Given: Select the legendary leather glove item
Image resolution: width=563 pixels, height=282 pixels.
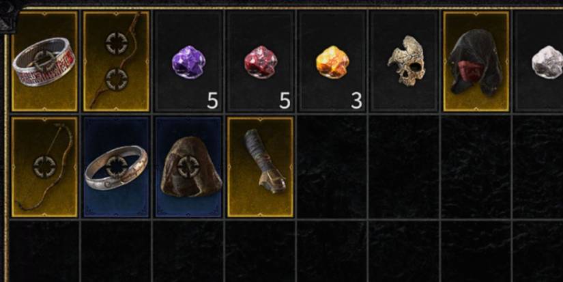Looking at the screenshot, I should [x=260, y=167].
